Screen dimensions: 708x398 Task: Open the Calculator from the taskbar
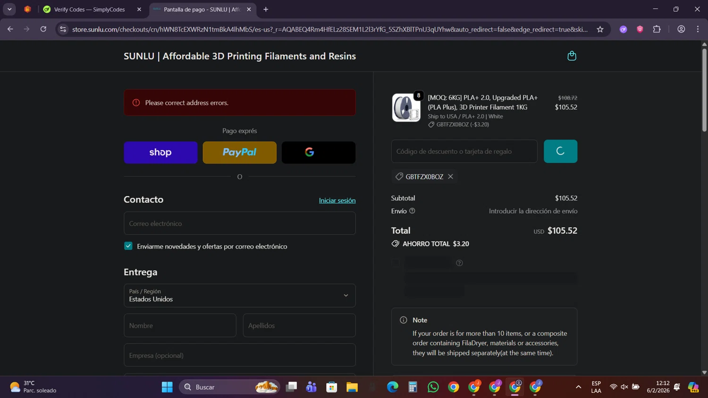pos(413,387)
